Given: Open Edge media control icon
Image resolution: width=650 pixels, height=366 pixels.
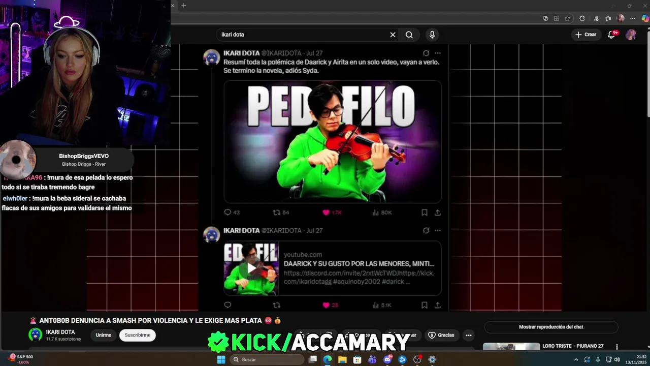Looking at the screenshot, I should 595,18.
